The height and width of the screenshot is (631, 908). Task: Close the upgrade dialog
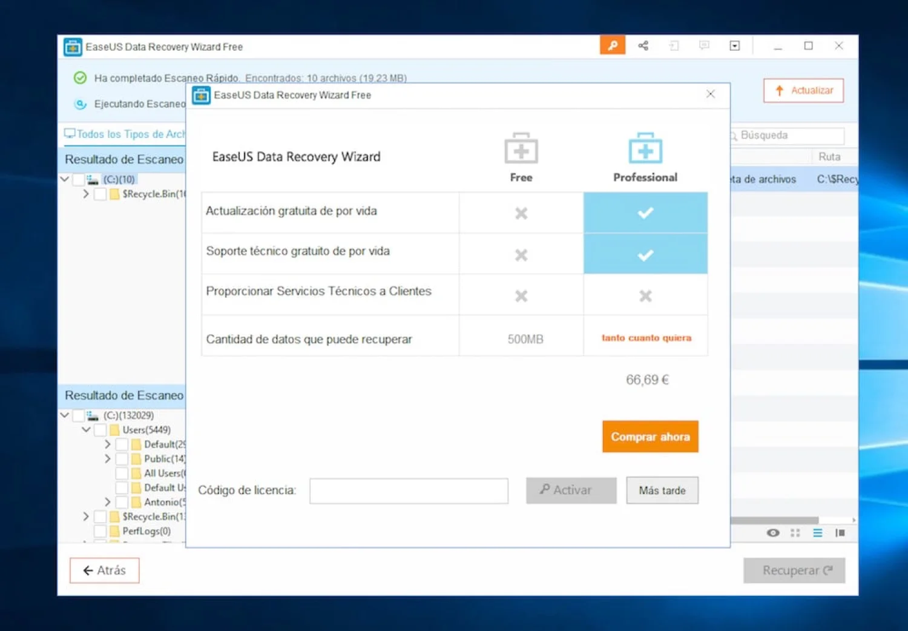point(711,94)
